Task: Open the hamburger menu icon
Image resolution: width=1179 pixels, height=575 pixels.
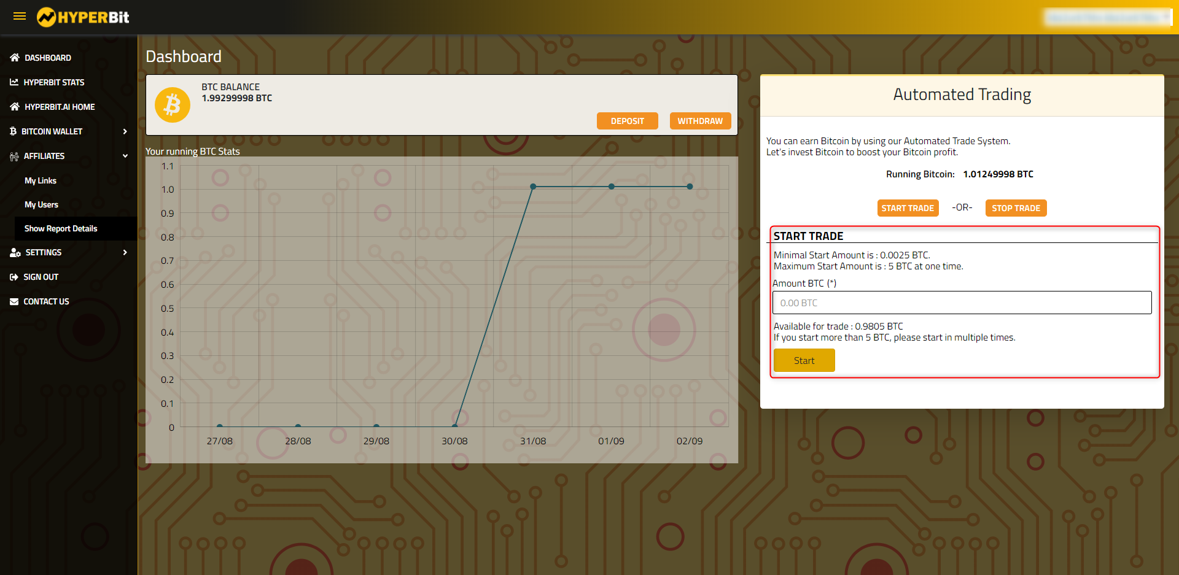Action: [20, 17]
